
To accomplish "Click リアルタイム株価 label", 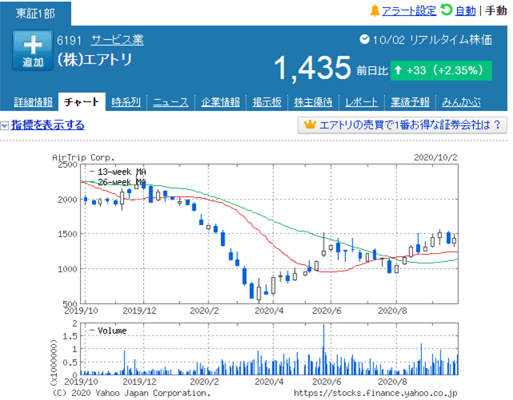I will 451,40.
